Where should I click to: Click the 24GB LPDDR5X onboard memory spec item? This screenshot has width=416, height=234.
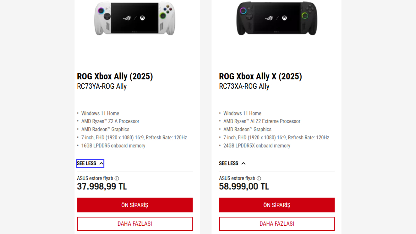(255, 146)
